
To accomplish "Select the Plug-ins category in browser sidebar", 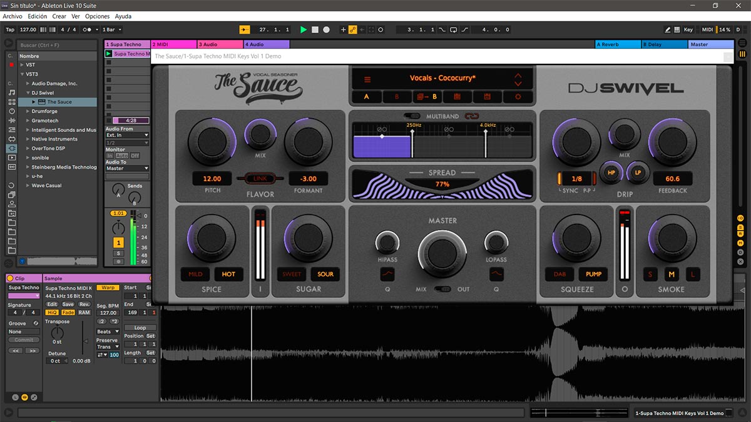I will [x=11, y=148].
